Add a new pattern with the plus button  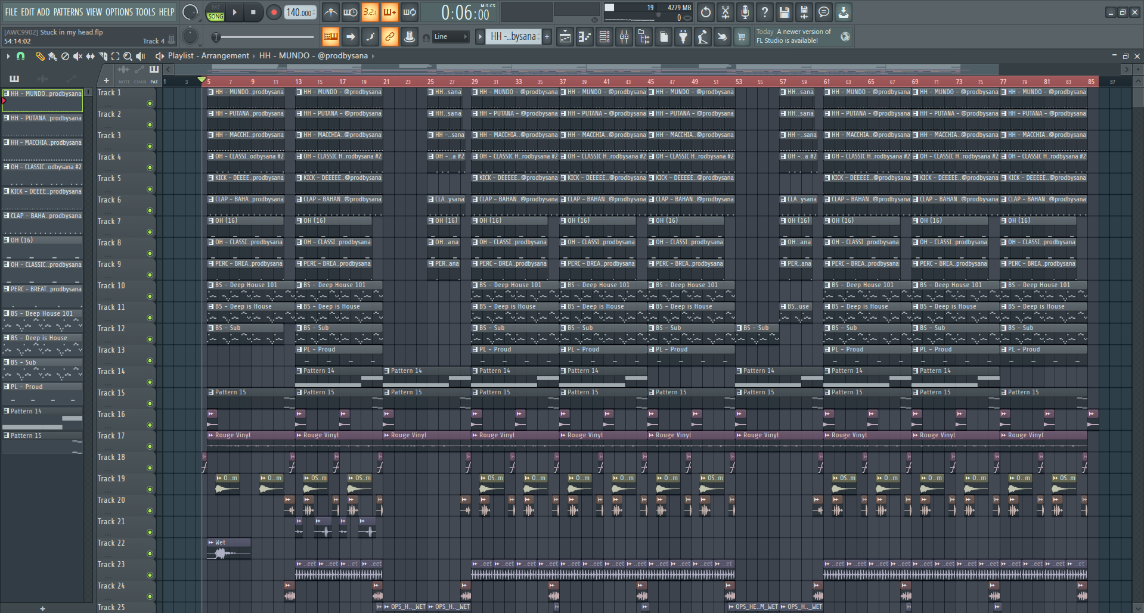pos(547,37)
